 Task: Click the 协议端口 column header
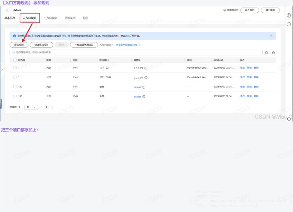point(104,60)
